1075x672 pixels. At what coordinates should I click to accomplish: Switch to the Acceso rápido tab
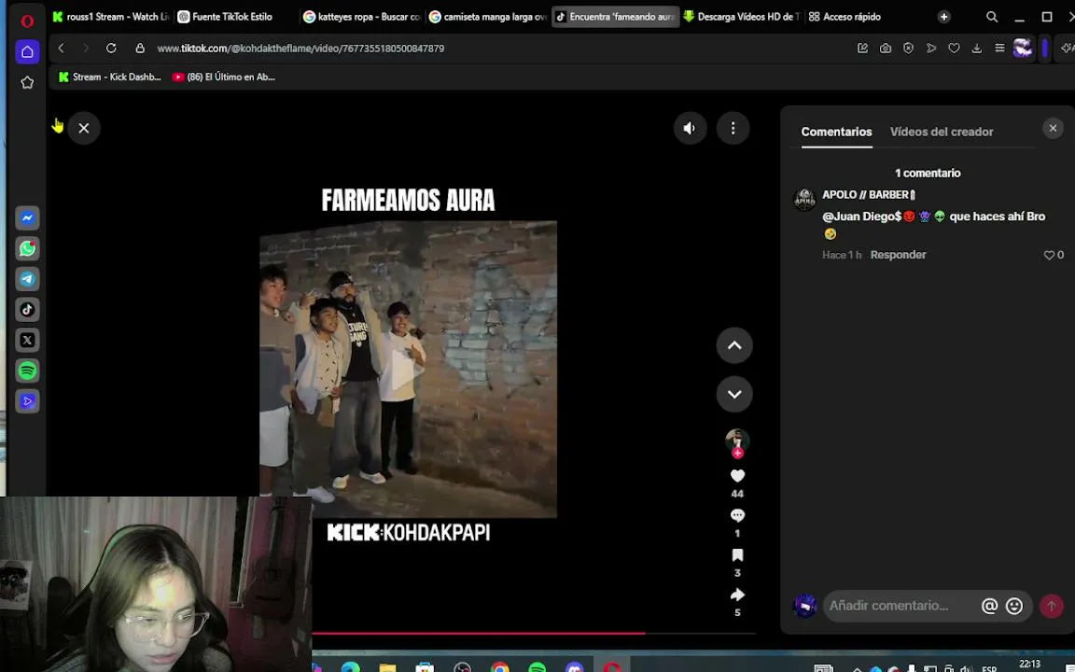pos(845,17)
